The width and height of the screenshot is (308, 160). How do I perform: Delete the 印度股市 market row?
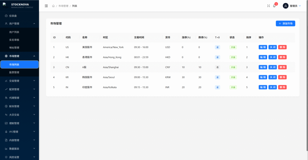[282, 87]
